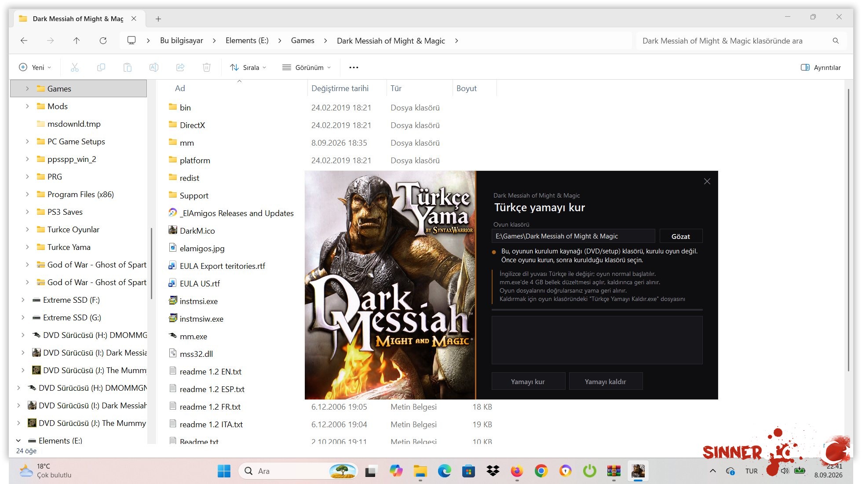862x484 pixels.
Task: Open Google Chrome from the taskbar
Action: coord(541,471)
